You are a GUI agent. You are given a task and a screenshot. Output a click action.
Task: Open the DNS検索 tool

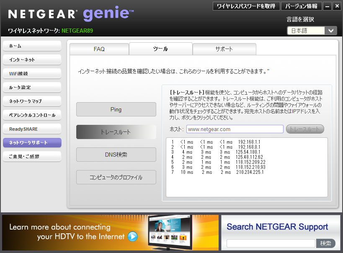[x=116, y=155]
